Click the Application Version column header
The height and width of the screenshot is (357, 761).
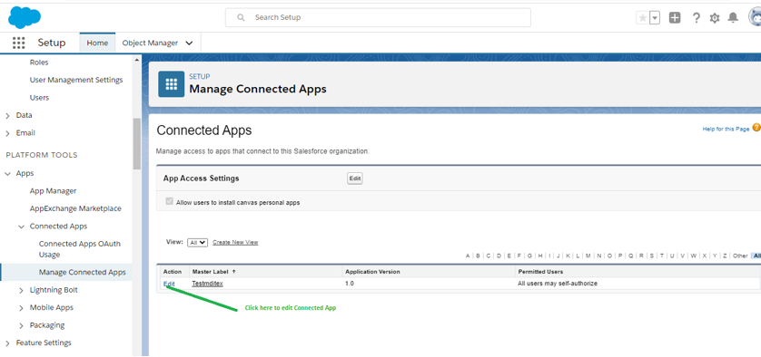(372, 272)
